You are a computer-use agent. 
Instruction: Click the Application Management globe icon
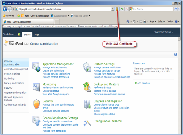[36, 67]
